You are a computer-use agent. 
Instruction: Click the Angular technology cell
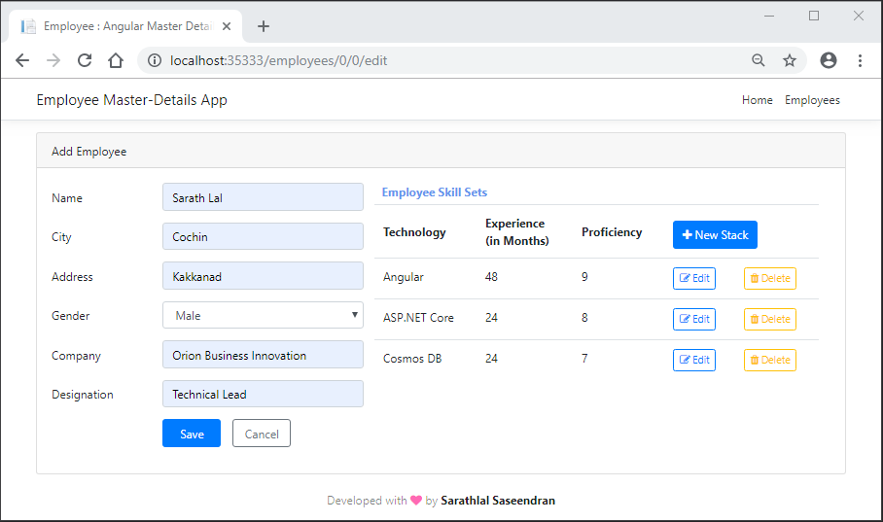pos(404,277)
